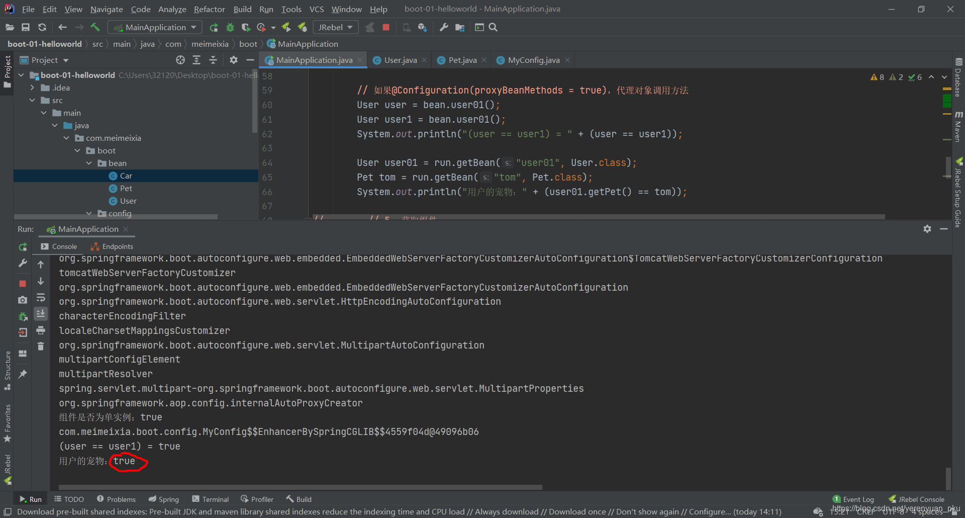965x518 pixels.
Task: Open the Terminal tool window
Action: [x=210, y=499]
